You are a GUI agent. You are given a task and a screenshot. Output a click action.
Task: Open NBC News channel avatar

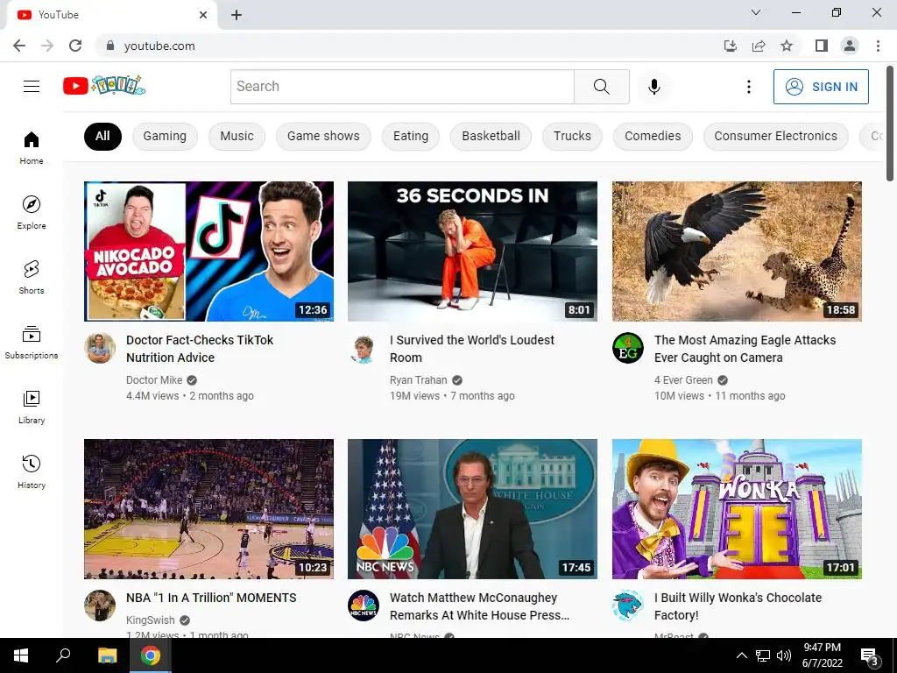click(x=364, y=606)
